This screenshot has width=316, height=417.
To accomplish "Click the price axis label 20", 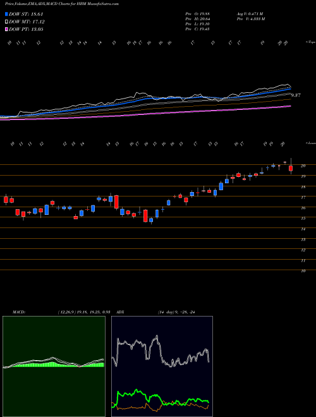I will (303, 166).
